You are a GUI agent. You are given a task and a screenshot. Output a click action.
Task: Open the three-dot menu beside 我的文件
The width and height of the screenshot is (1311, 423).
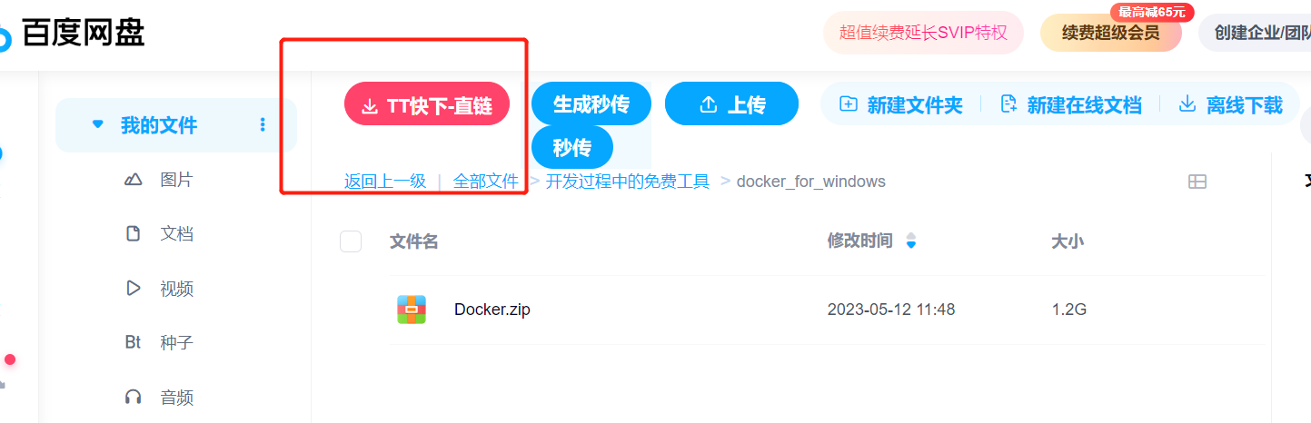[263, 125]
